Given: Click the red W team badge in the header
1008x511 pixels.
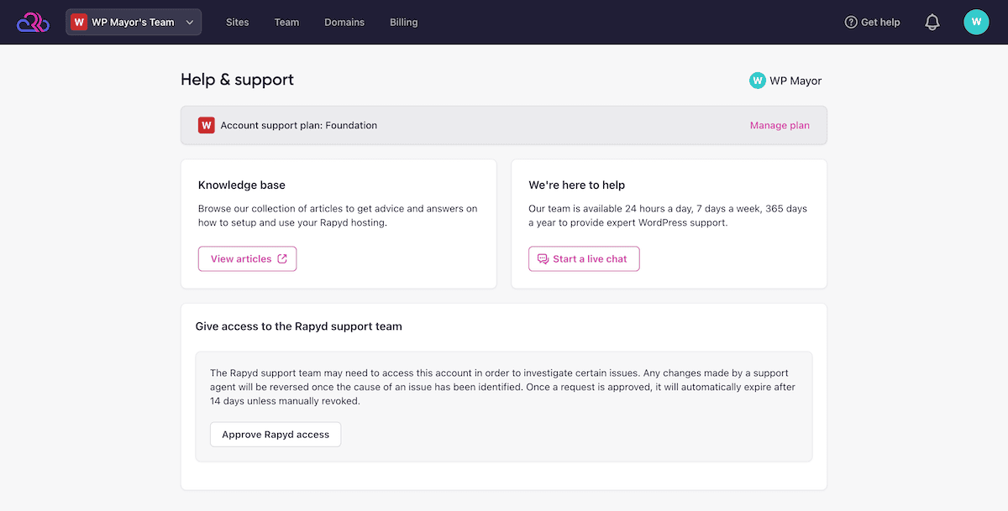Looking at the screenshot, I should 79,23.
